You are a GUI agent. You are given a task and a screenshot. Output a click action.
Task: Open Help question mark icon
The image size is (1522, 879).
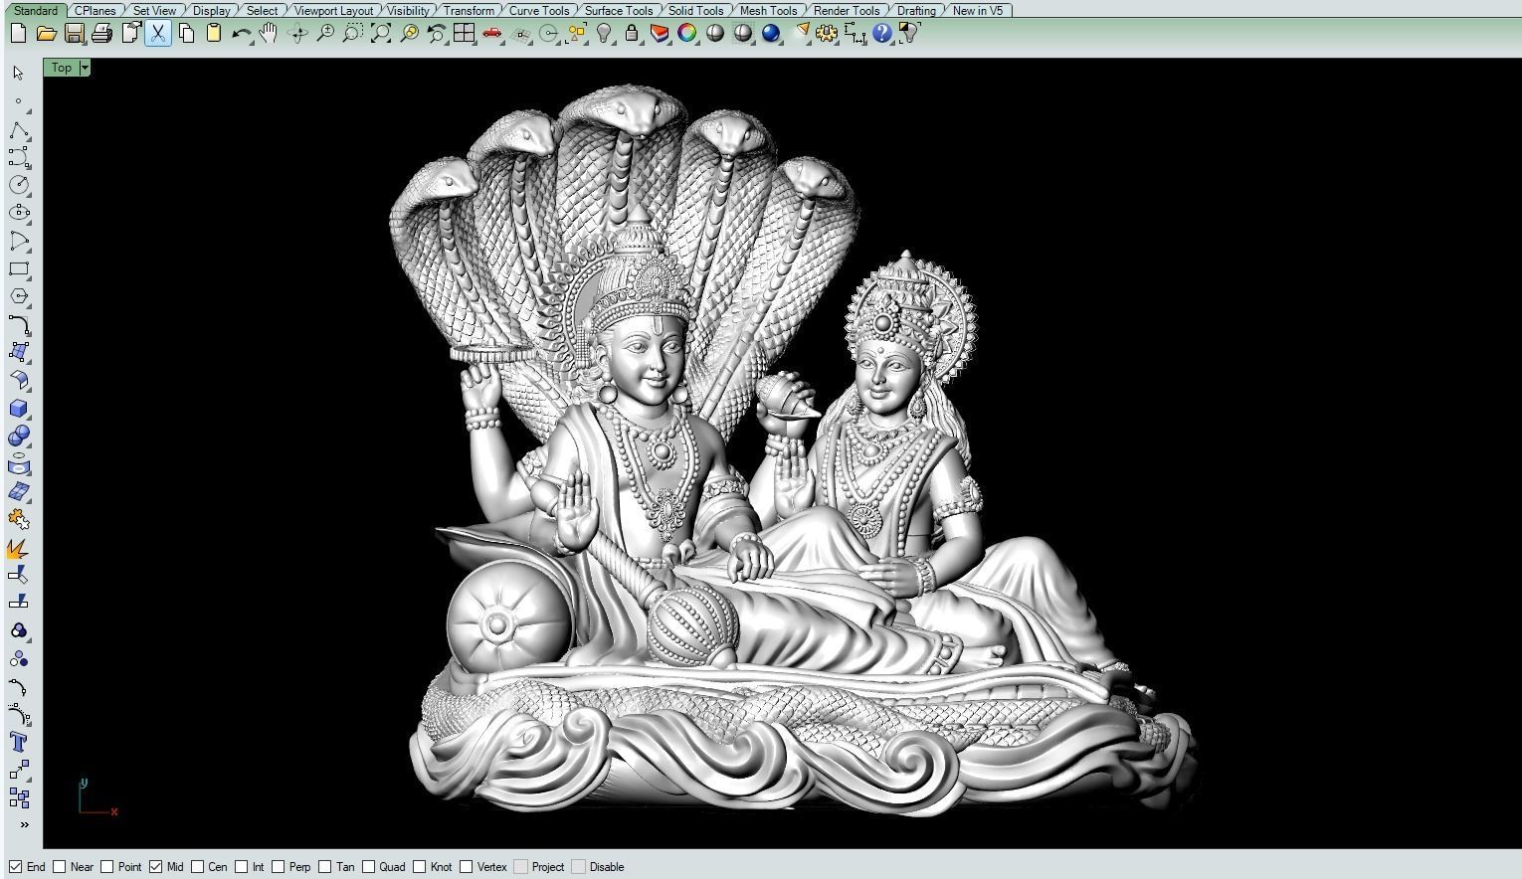pyautogui.click(x=882, y=33)
